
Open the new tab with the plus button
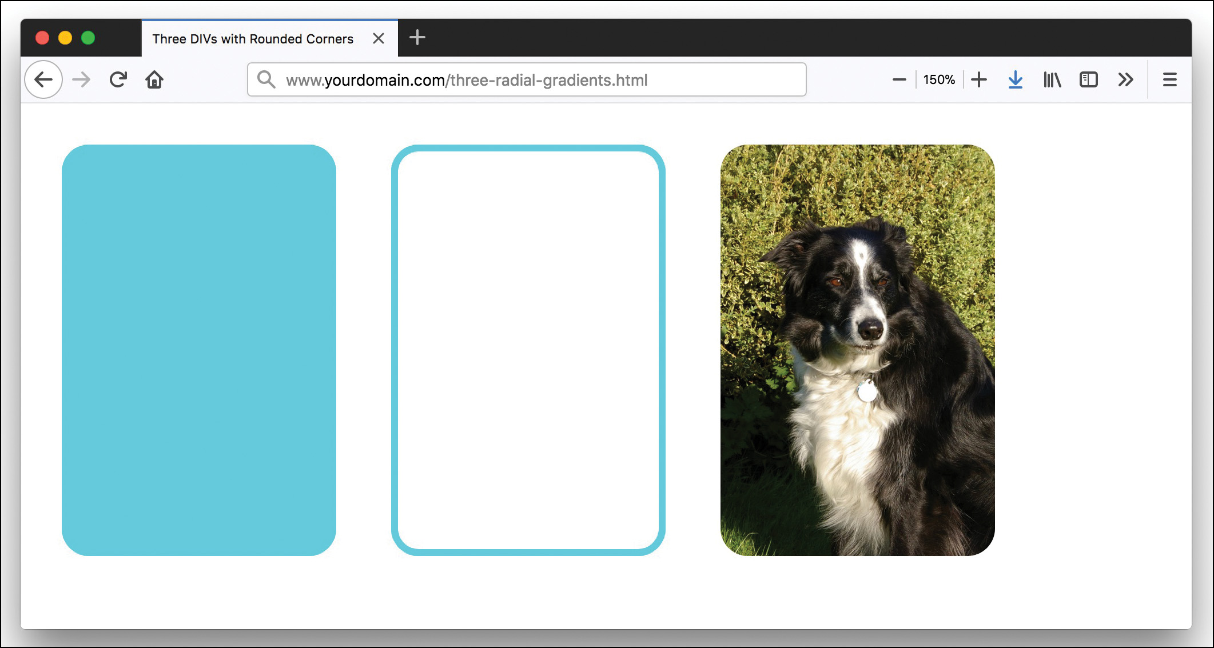tap(417, 38)
